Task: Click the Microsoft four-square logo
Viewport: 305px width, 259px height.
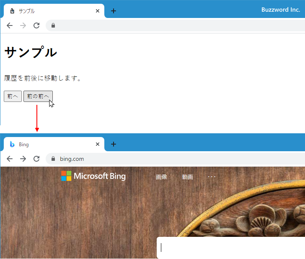Action: tap(66, 176)
